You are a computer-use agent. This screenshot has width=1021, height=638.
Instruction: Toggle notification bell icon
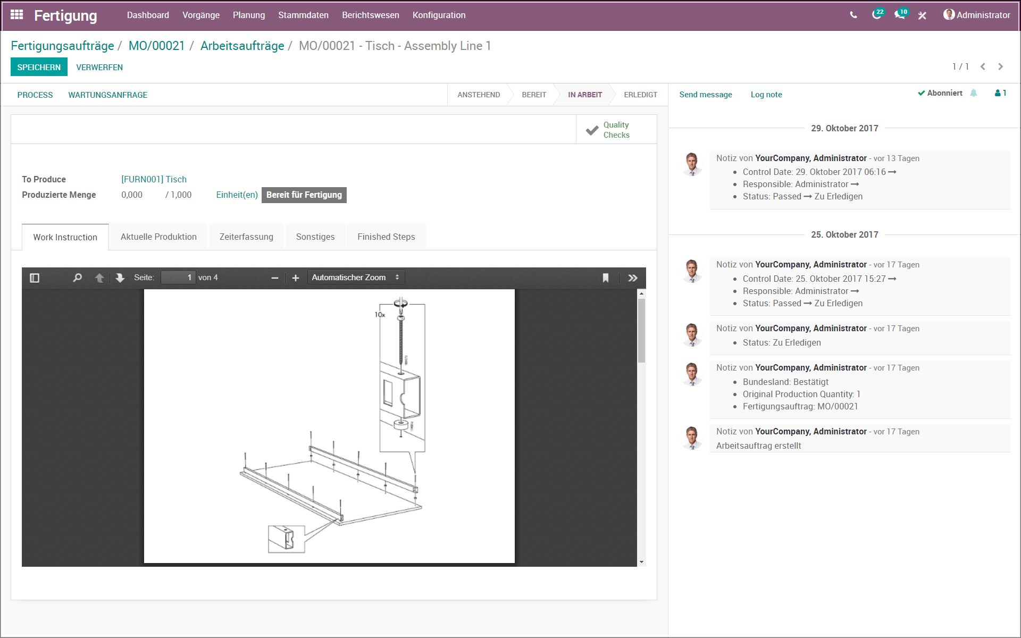click(974, 93)
